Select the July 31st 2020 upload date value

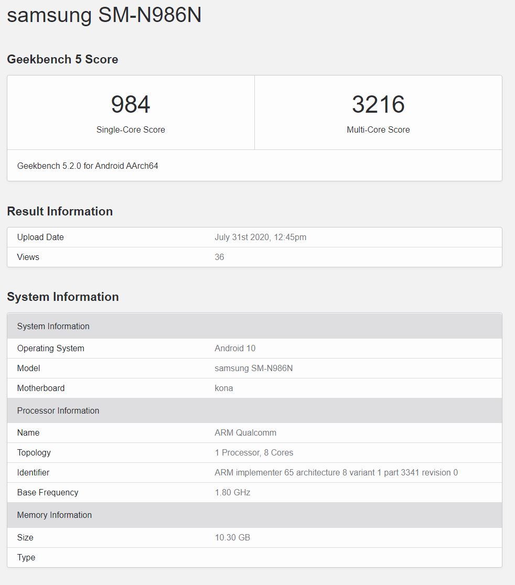pyautogui.click(x=260, y=237)
